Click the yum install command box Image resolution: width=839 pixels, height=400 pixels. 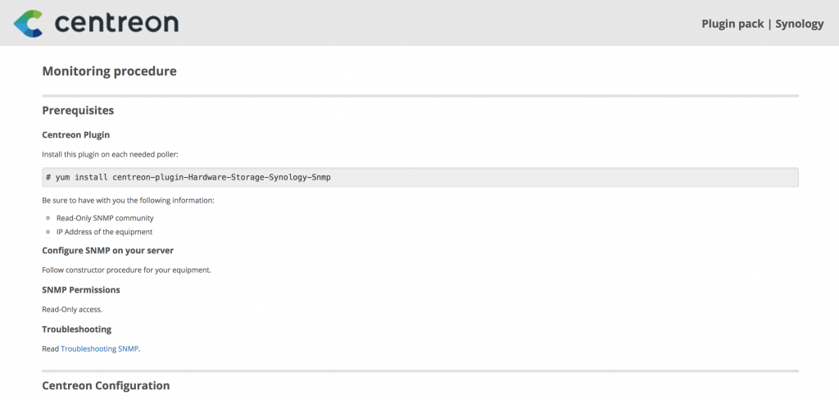point(420,177)
